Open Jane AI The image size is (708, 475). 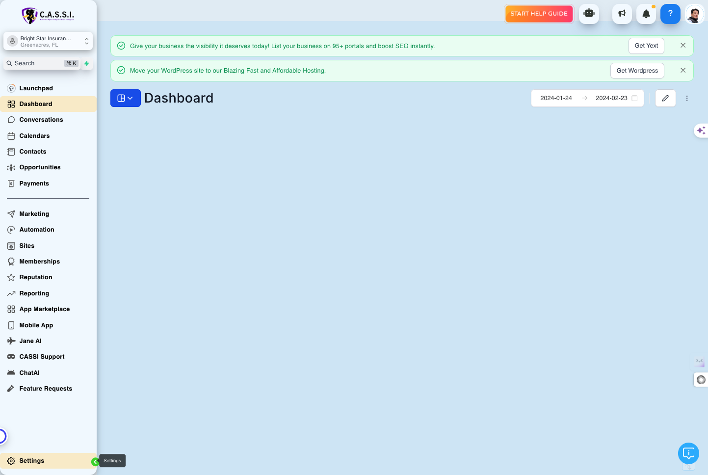pos(48,341)
